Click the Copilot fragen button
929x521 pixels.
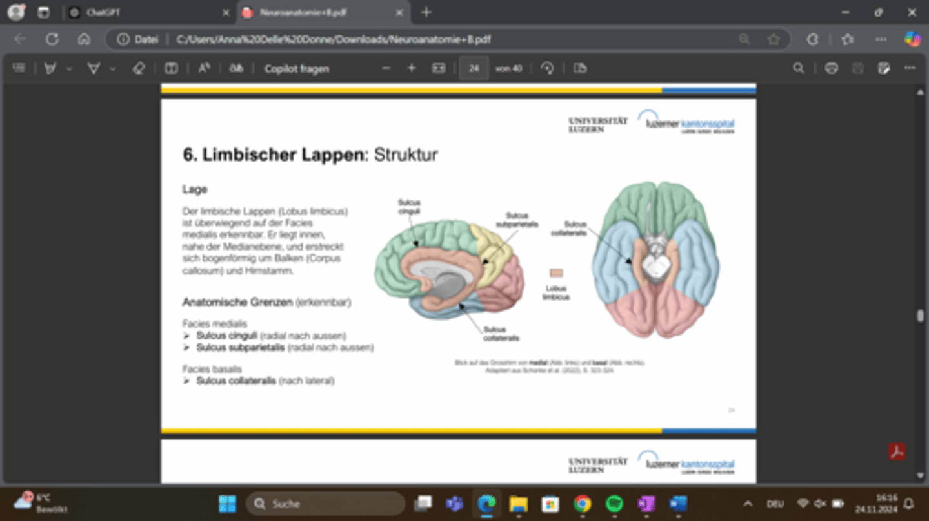tap(296, 68)
